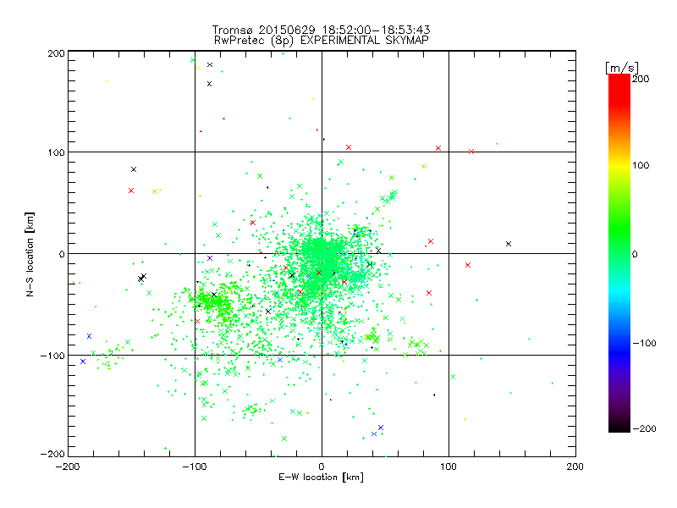Click the N-S axis tick label 100
The width and height of the screenshot is (677, 508).
[56, 152]
